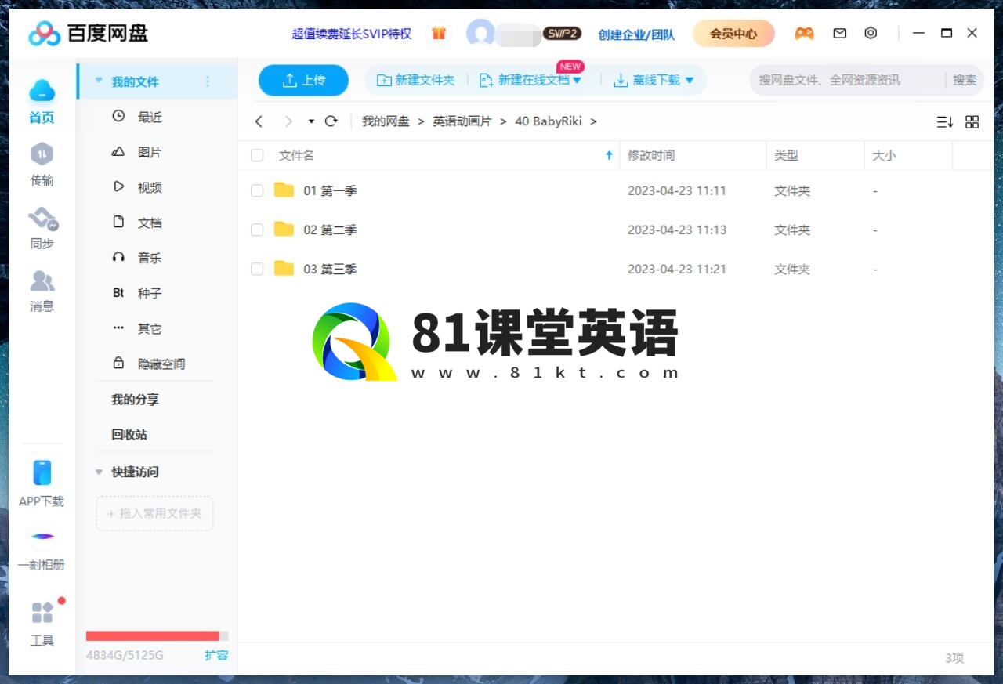Image resolution: width=1003 pixels, height=684 pixels.
Task: Open the 消息 messages section
Action: click(x=42, y=291)
